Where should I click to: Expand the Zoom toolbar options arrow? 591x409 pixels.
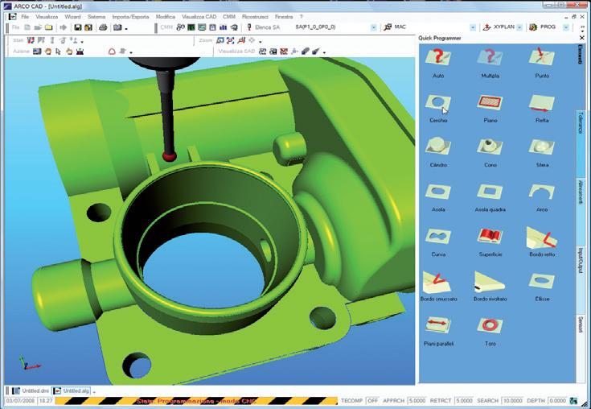[x=260, y=42]
